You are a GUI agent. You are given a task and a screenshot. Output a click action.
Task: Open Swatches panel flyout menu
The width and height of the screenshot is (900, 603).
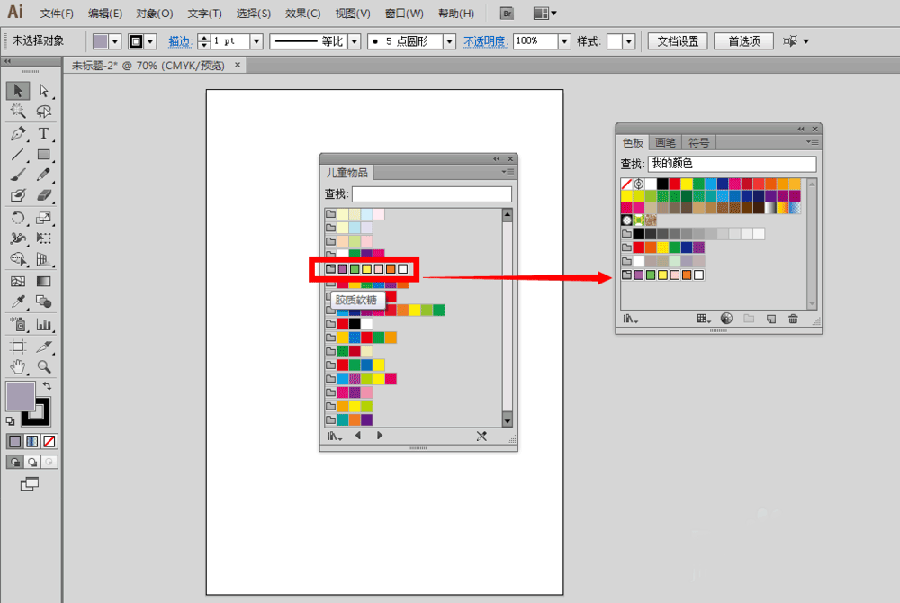click(812, 141)
